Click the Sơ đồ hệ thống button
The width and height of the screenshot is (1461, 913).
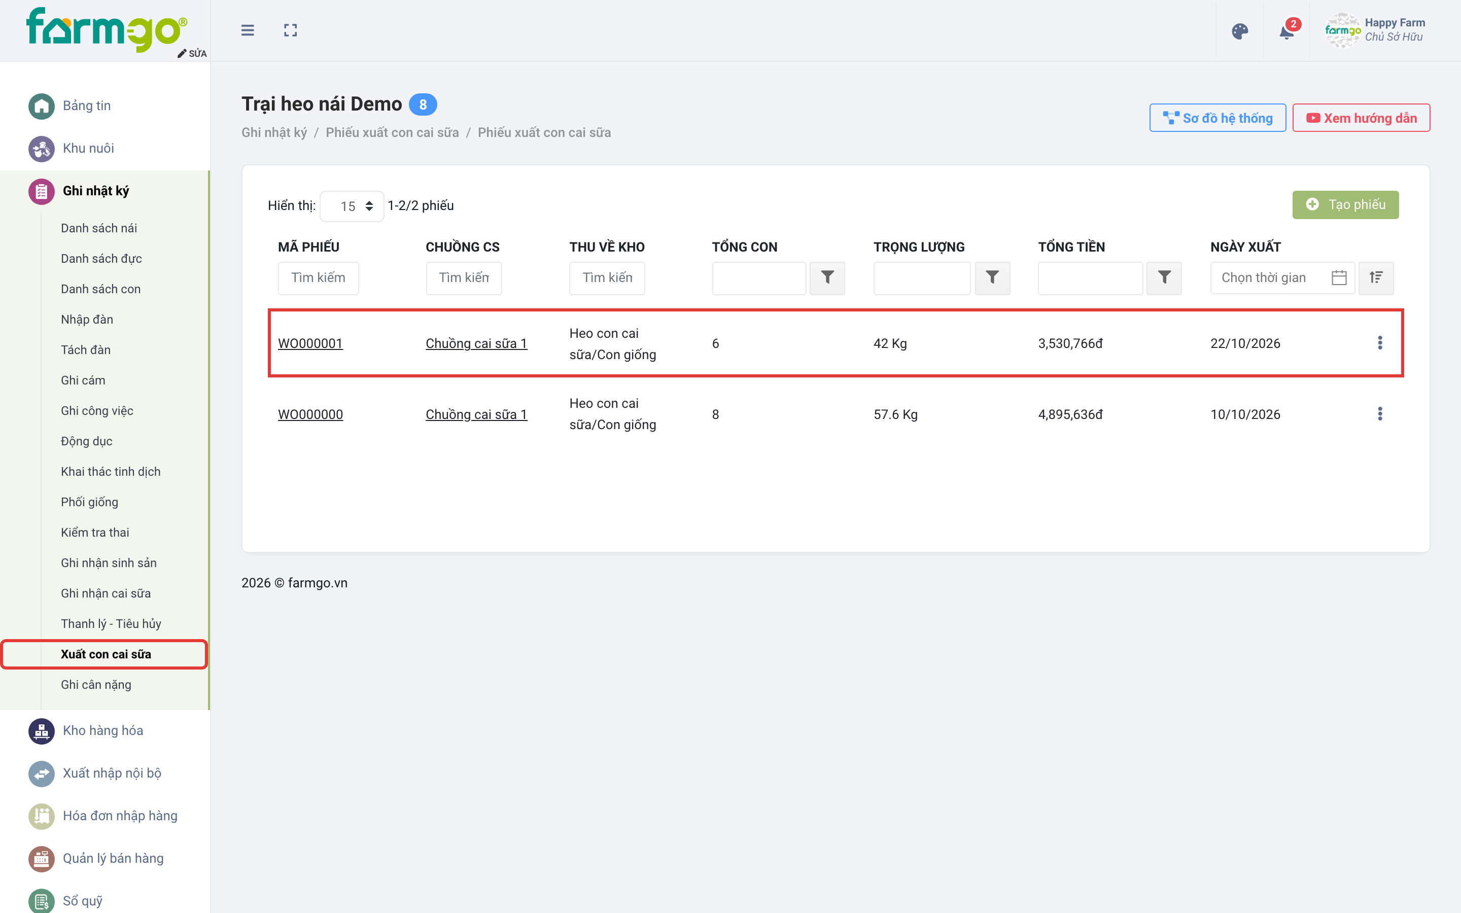(1217, 118)
